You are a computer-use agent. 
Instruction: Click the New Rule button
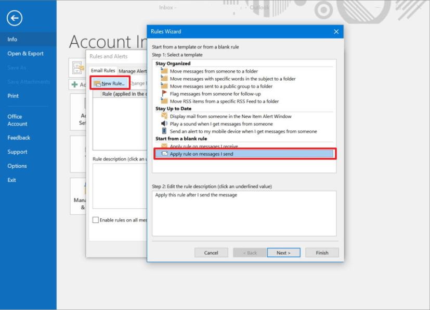(x=110, y=83)
